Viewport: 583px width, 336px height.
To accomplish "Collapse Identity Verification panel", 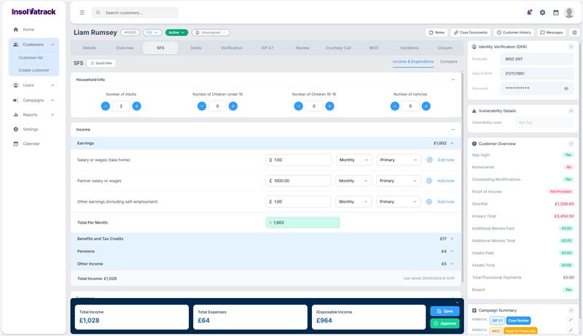I will pyautogui.click(x=571, y=47).
